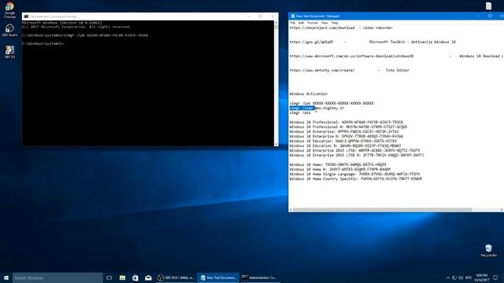The height and width of the screenshot is (283, 504).
Task: Click 'Windows 10 Education N:' key line
Action: pos(345,145)
